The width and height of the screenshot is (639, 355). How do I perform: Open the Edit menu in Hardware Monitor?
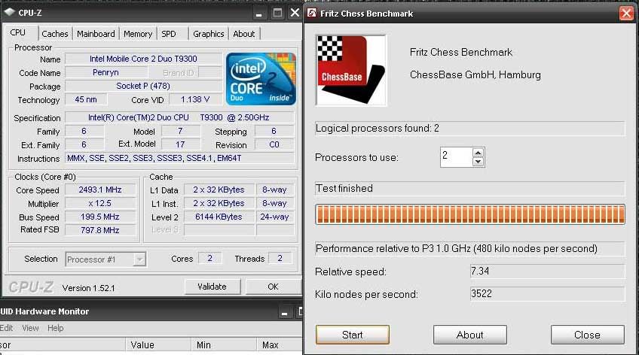click(6, 328)
